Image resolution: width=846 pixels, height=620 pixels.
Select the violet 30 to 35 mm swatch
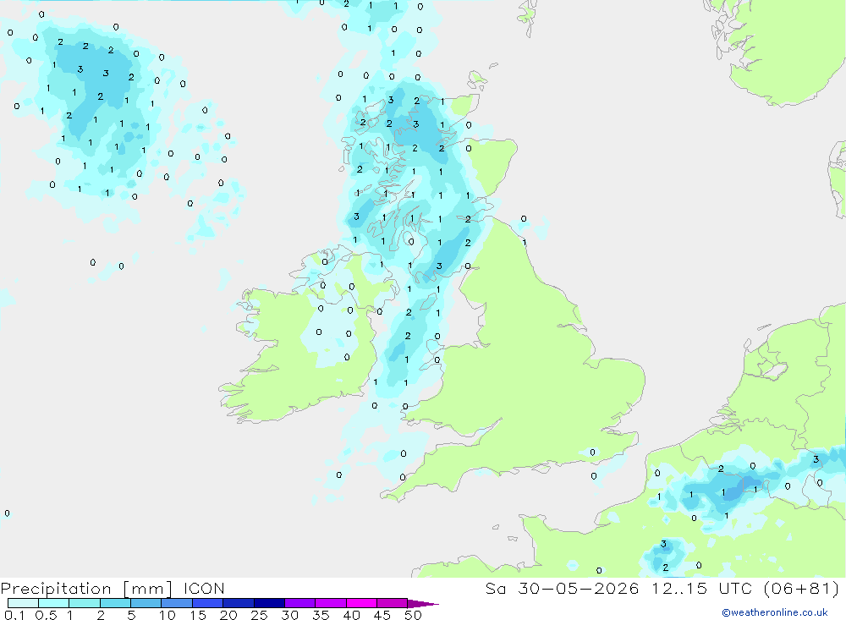pyautogui.click(x=300, y=603)
